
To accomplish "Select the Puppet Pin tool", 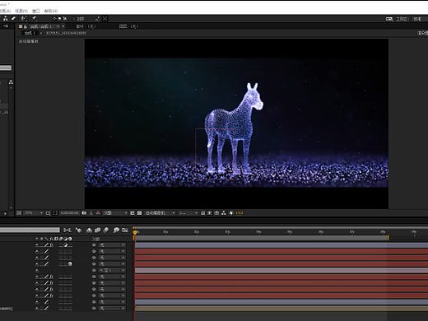I will (34, 19).
